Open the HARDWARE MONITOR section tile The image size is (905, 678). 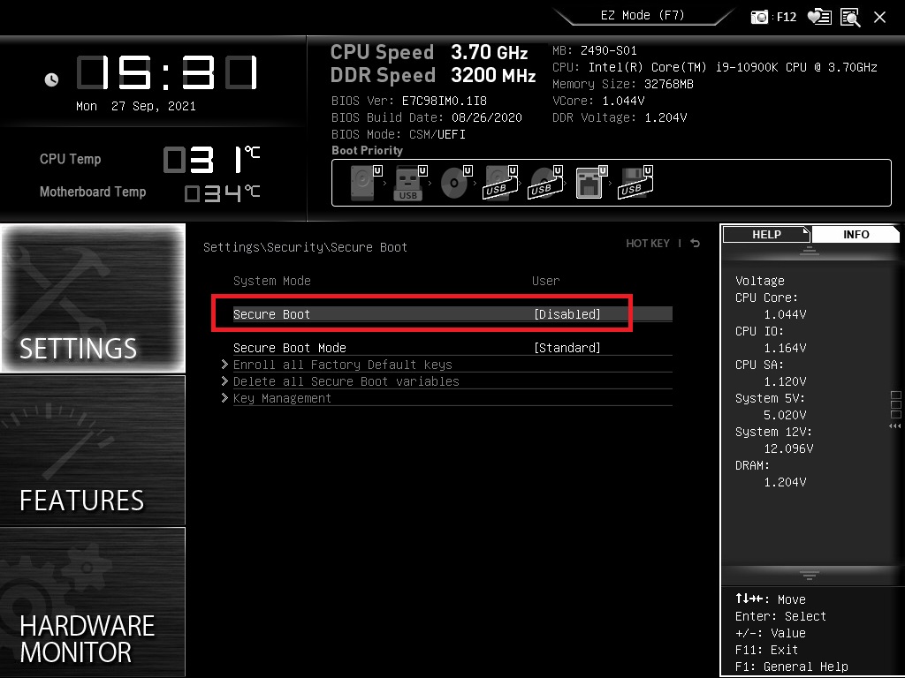(93, 602)
